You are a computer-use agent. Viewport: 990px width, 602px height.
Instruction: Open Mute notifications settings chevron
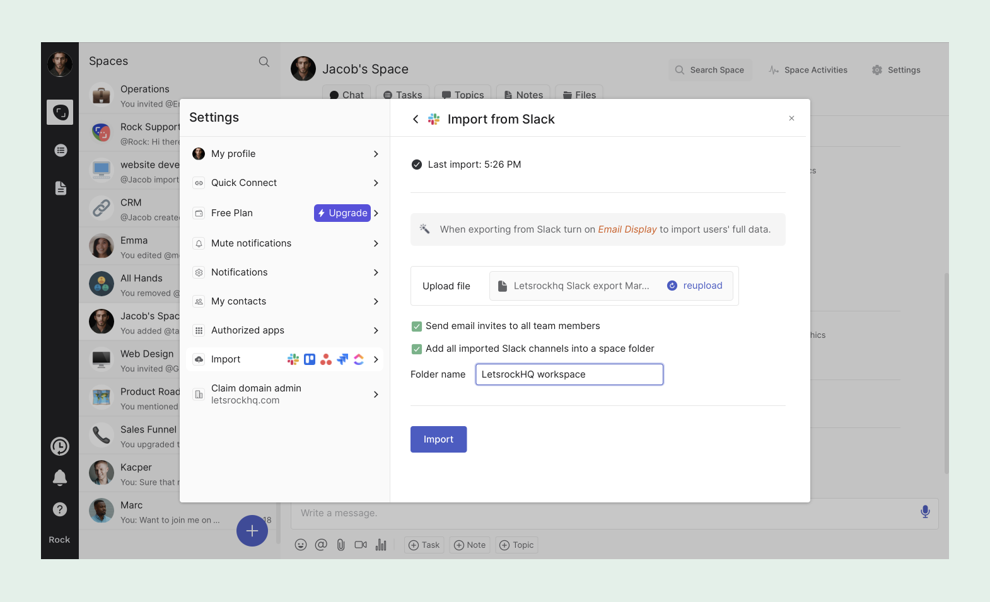pos(376,243)
